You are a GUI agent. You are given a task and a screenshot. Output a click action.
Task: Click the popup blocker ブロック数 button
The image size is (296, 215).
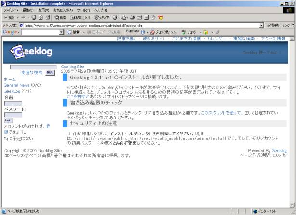pyautogui.click(x=163, y=32)
